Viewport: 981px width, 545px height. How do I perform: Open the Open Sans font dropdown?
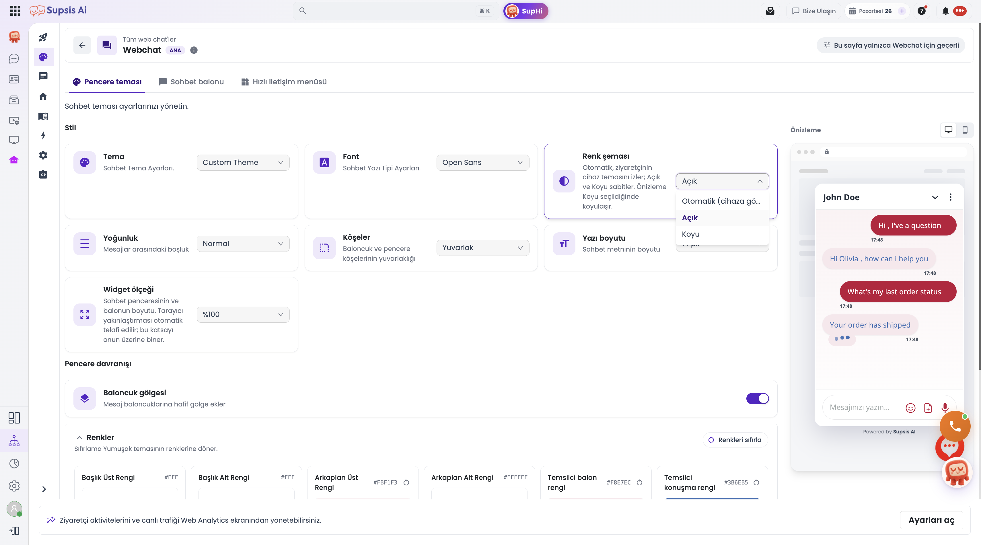click(482, 163)
